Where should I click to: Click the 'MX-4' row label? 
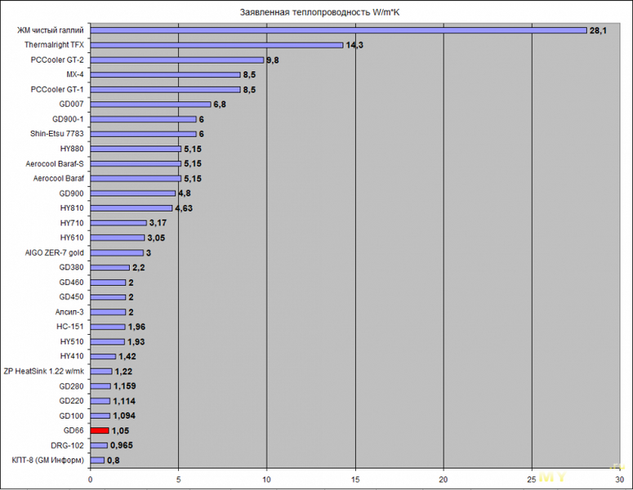[x=75, y=74]
